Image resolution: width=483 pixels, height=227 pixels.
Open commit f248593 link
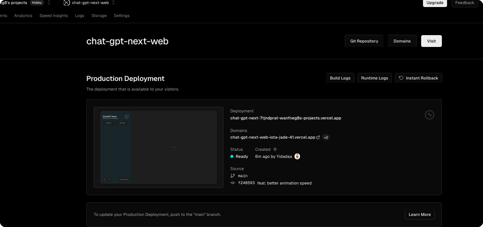246,183
